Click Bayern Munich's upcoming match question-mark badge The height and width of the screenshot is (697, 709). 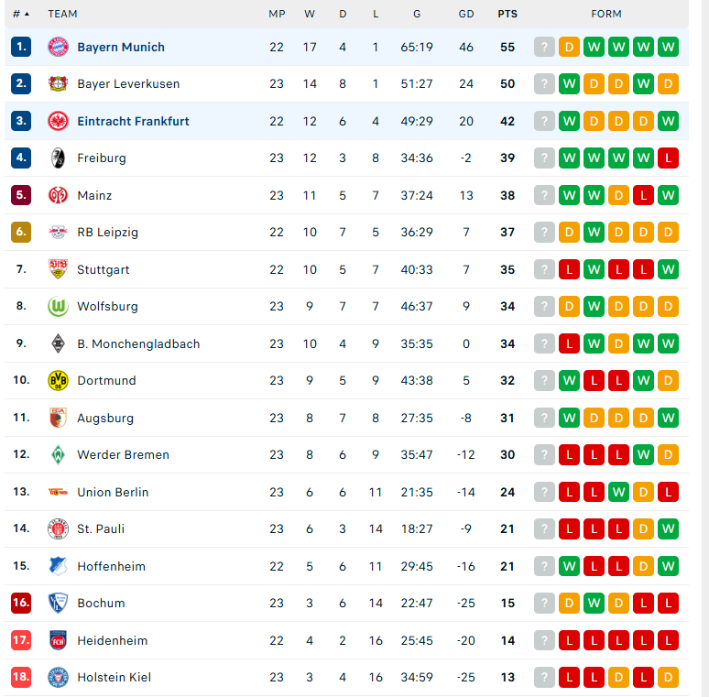click(x=544, y=47)
